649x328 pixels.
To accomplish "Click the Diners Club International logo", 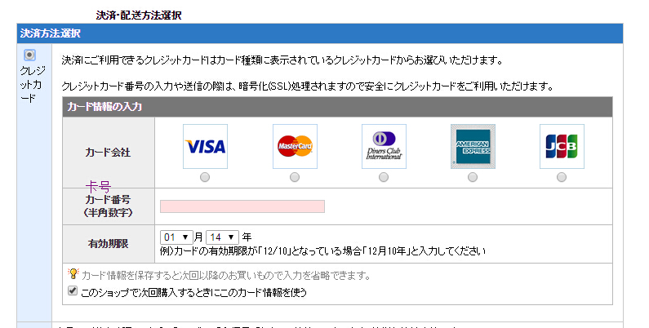I will coord(384,147).
